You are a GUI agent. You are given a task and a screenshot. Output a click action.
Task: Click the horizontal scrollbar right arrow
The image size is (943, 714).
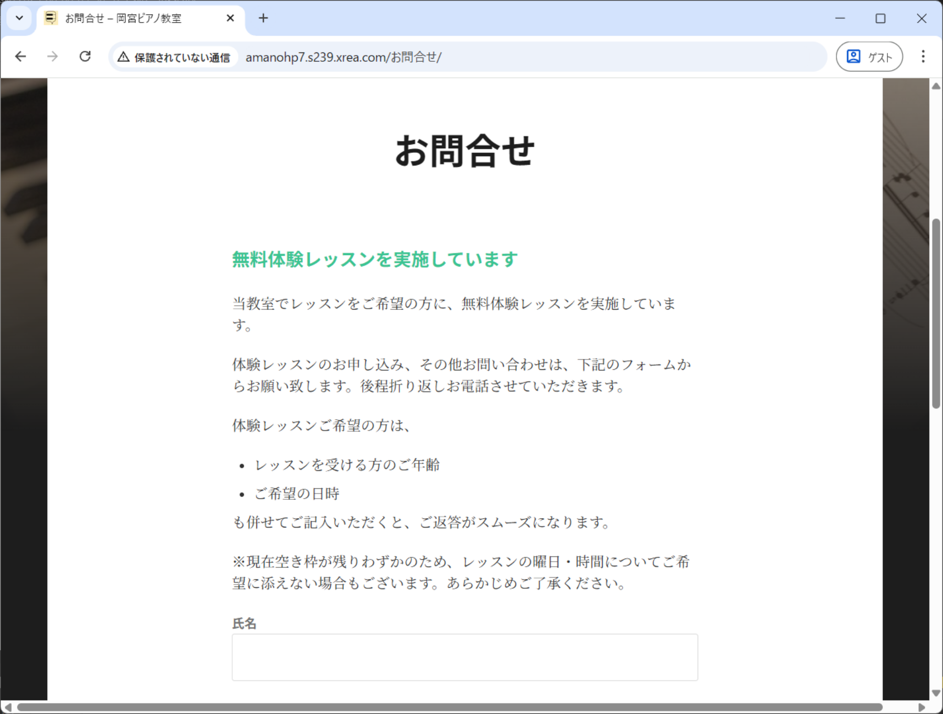tap(922, 707)
